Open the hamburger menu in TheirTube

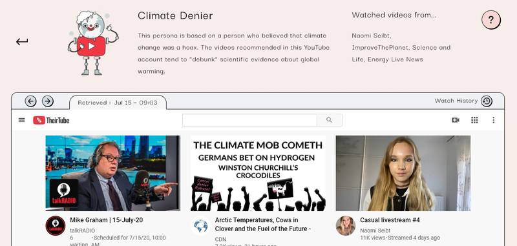22,120
